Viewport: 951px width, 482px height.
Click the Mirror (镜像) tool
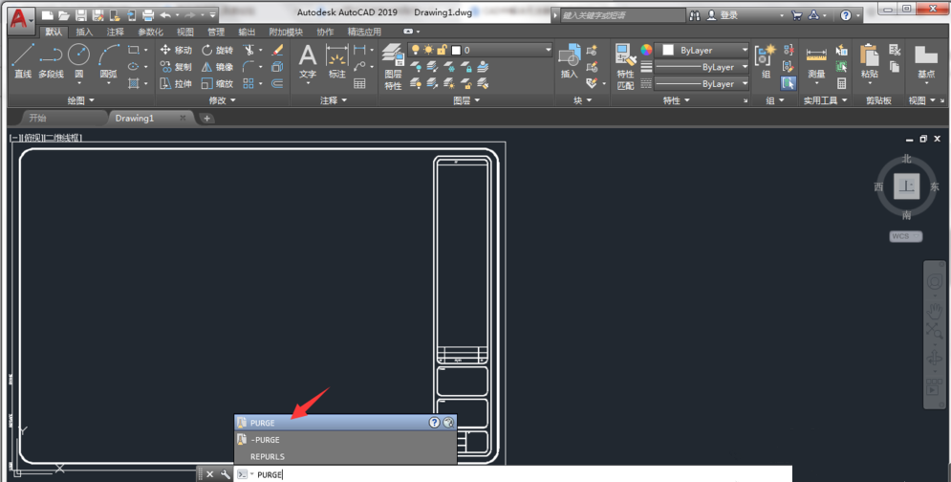(x=217, y=67)
